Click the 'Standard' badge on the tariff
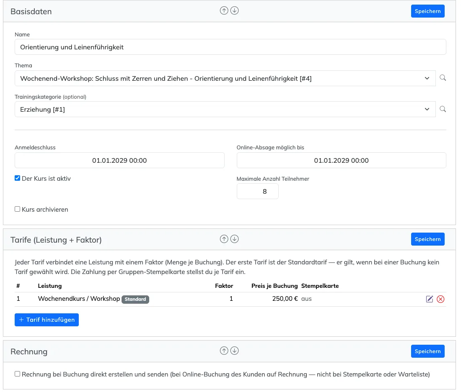The height and width of the screenshot is (392, 461). pos(135,299)
